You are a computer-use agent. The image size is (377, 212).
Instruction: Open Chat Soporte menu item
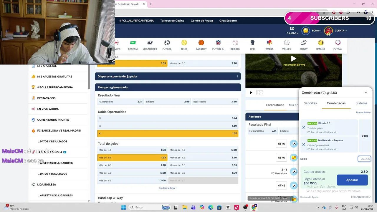[228, 21]
